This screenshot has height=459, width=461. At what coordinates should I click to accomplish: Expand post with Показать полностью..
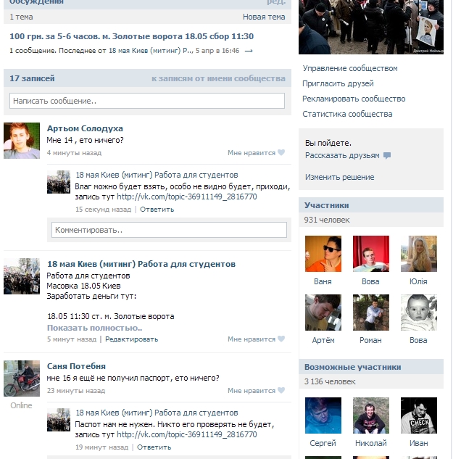[x=95, y=328]
